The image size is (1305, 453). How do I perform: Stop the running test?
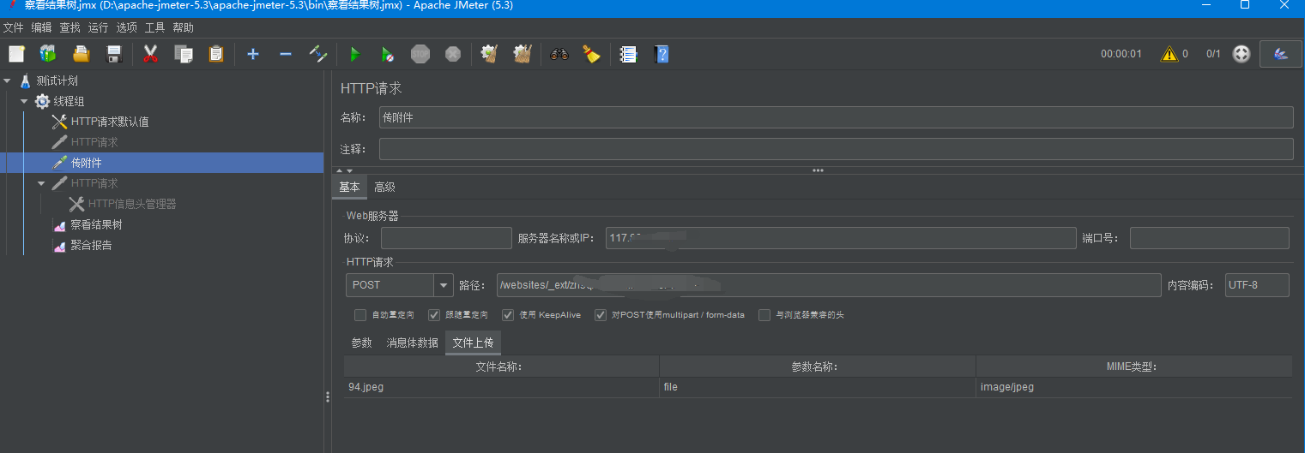tap(420, 54)
